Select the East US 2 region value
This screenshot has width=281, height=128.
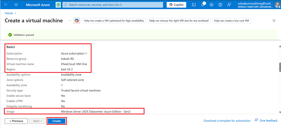[x=67, y=69]
